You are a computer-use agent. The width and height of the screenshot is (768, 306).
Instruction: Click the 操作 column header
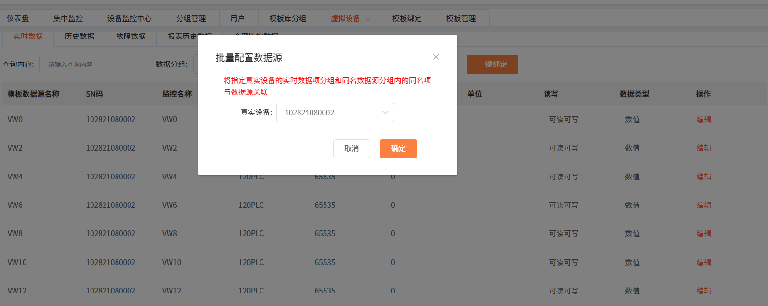coord(703,94)
